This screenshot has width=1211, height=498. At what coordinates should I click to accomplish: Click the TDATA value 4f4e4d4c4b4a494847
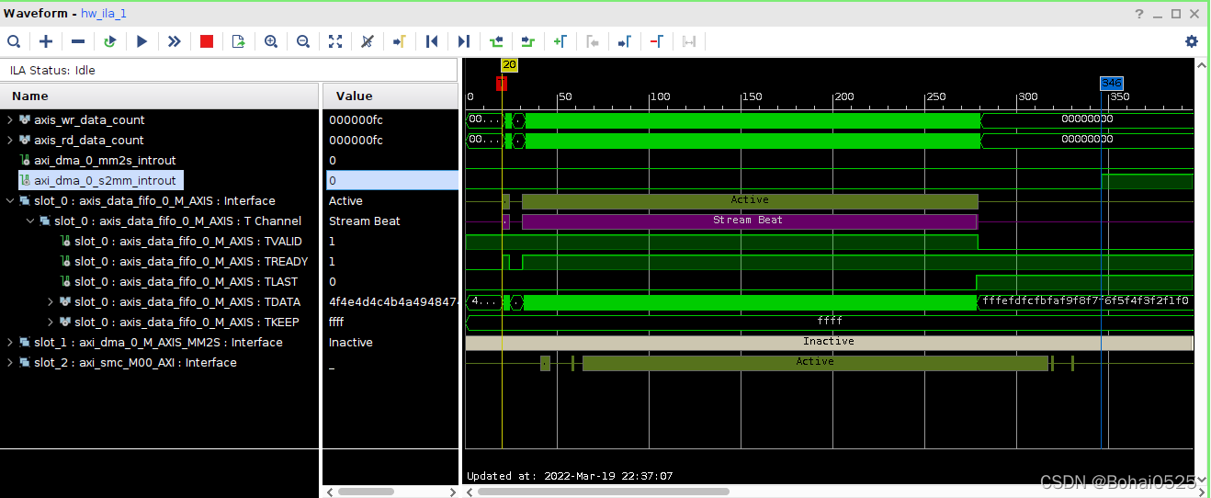pos(391,301)
